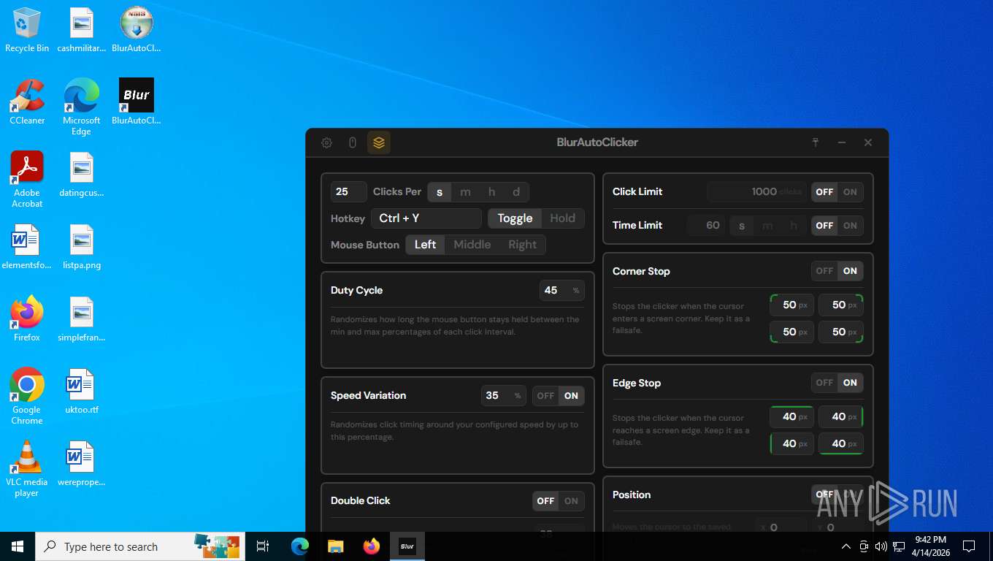Click the Blur app taskbar button
The image size is (993, 561).
tap(407, 546)
